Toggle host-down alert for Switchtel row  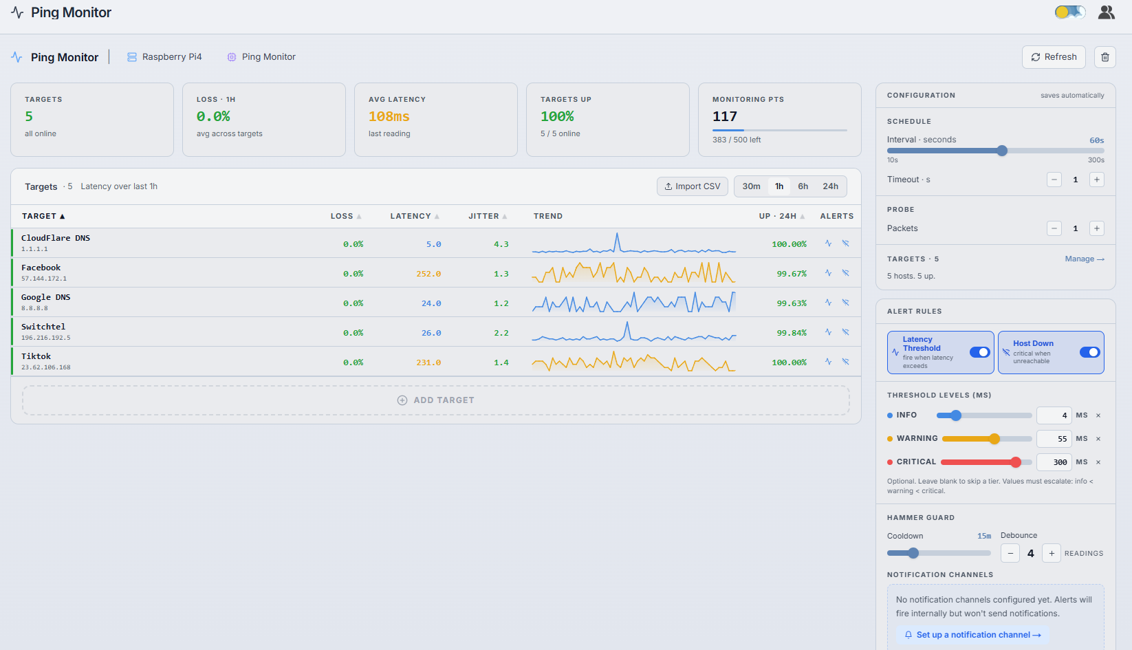pyautogui.click(x=846, y=332)
